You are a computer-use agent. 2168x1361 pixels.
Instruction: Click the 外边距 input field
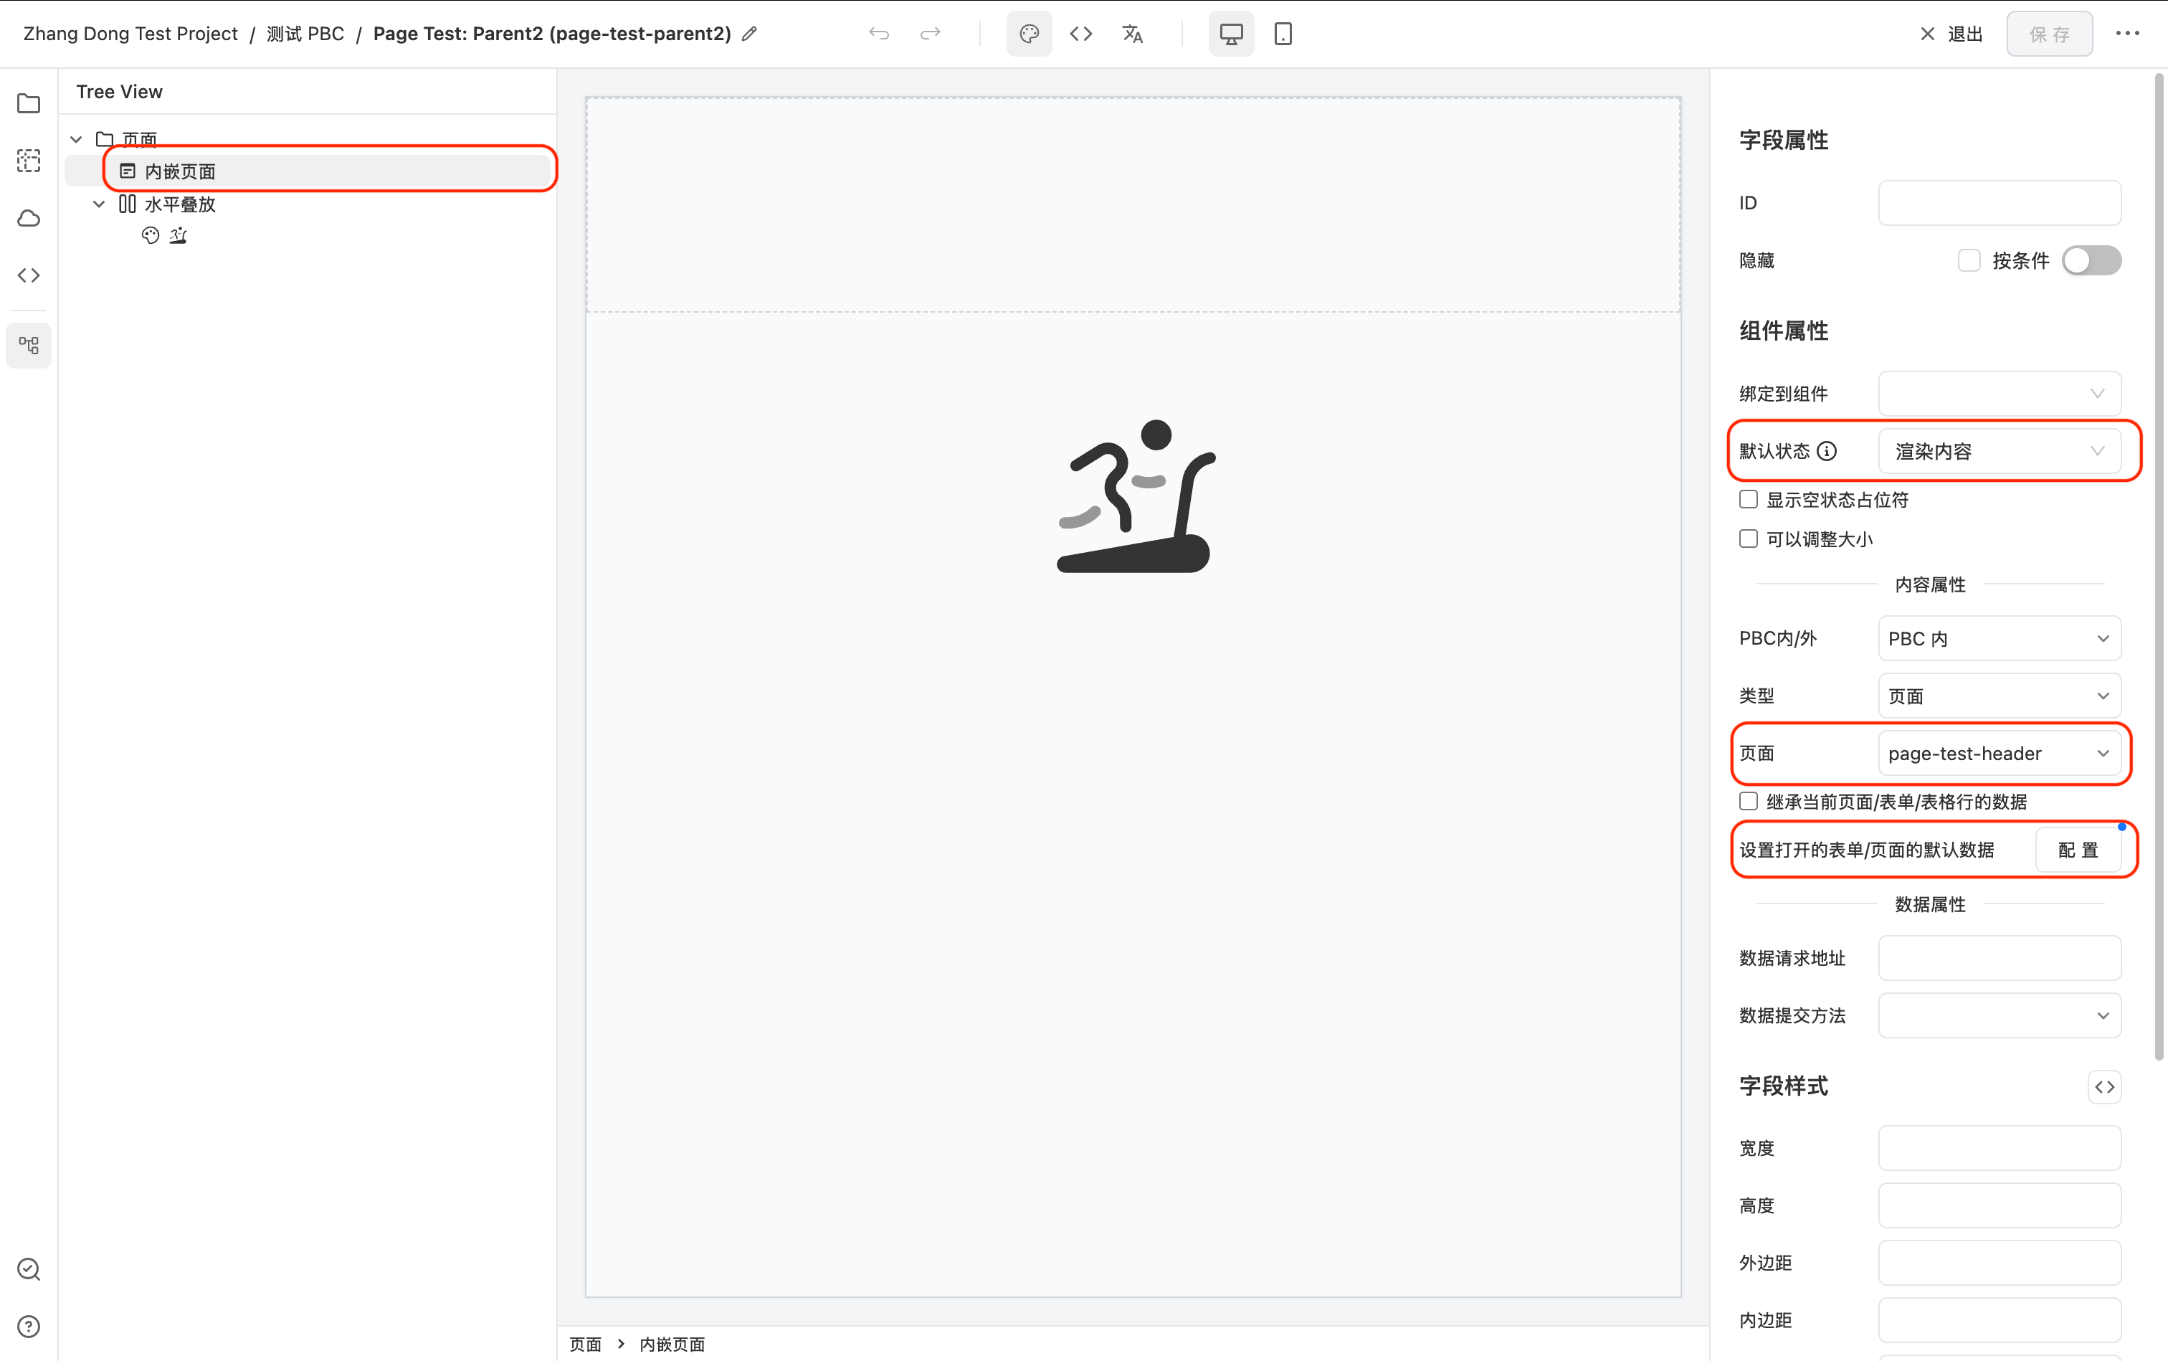pyautogui.click(x=2000, y=1263)
